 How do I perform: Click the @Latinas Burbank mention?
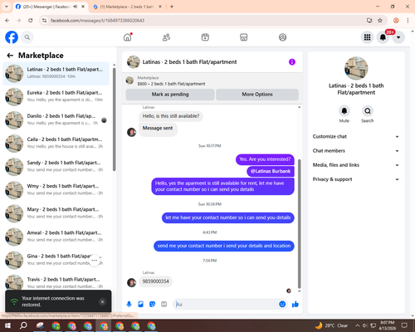click(271, 171)
